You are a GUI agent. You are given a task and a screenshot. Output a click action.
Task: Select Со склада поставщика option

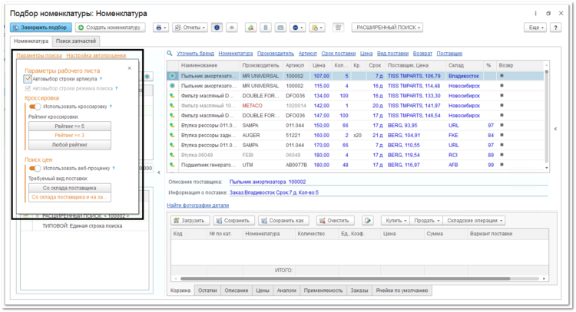click(70, 188)
